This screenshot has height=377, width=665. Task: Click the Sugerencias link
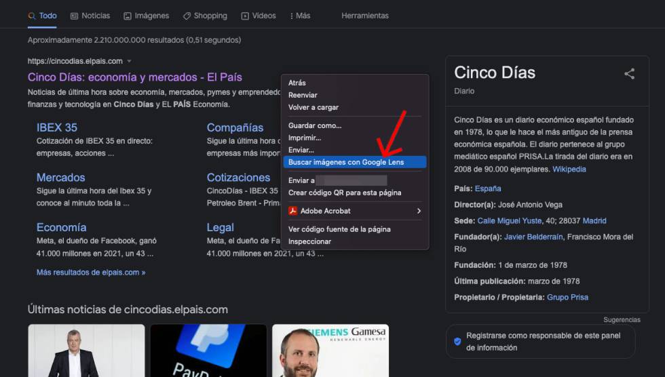[622, 320]
